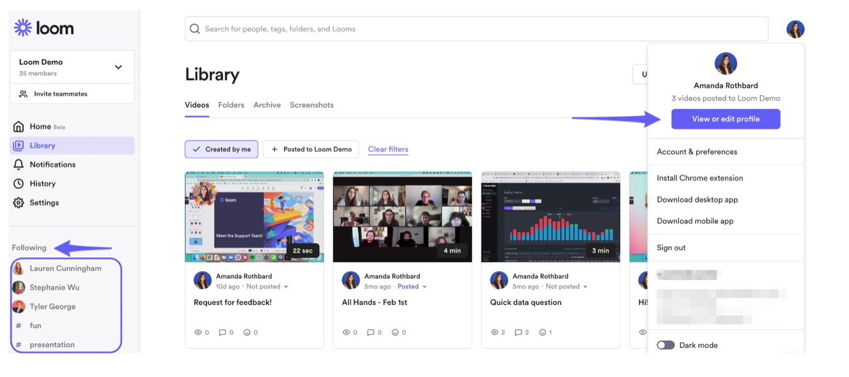Click the Loom logo icon
Screen dimensions: 849x377
click(x=23, y=27)
